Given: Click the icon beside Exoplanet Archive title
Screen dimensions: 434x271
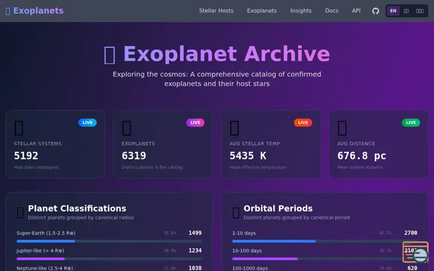Looking at the screenshot, I should click(x=110, y=55).
